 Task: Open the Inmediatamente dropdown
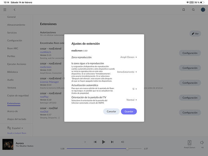click(127, 72)
